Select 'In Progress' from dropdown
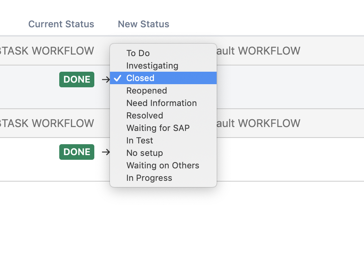Screen dimensions: 364x265 [x=163, y=178]
